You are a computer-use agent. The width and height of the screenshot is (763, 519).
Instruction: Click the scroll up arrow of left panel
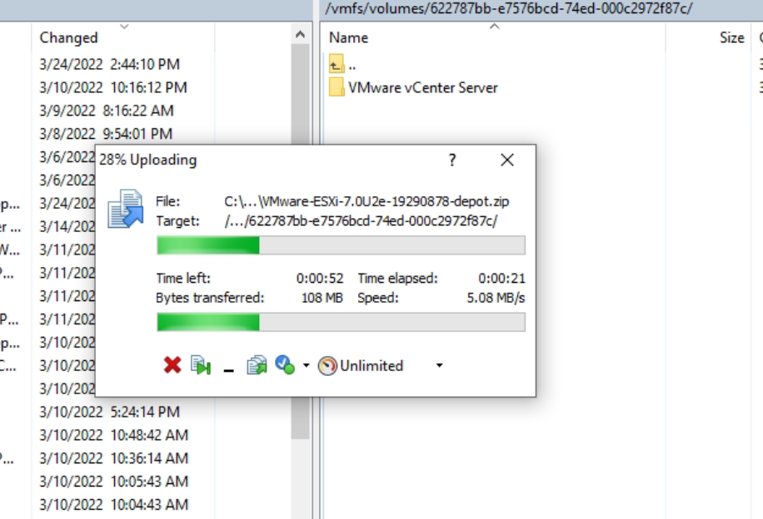[x=300, y=34]
